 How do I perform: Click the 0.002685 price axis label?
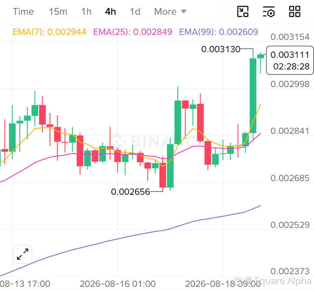pyautogui.click(x=290, y=178)
